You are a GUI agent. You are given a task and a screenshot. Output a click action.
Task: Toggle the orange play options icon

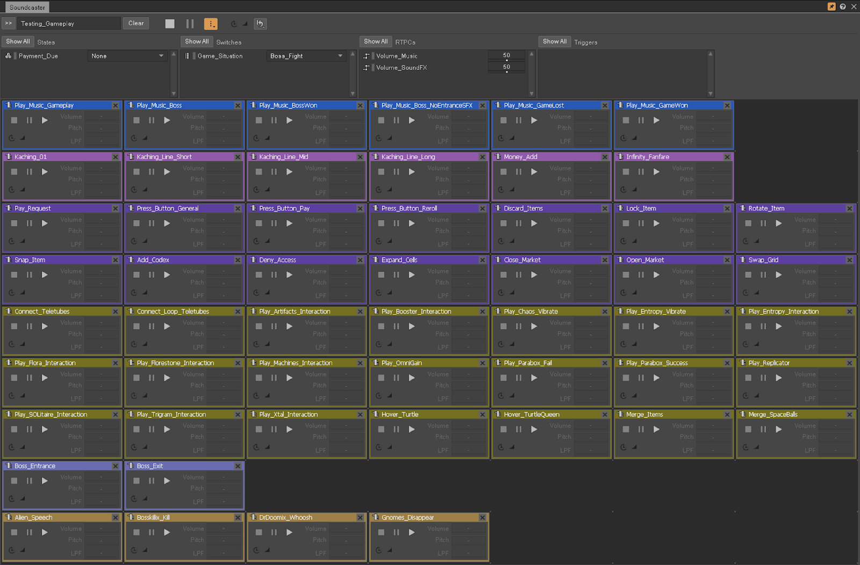pyautogui.click(x=211, y=24)
